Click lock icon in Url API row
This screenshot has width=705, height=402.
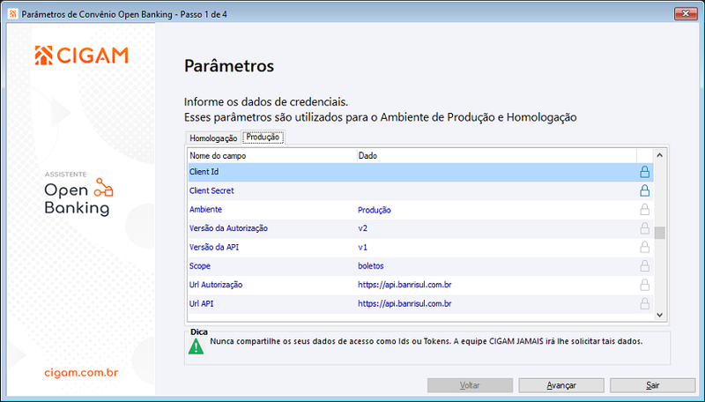pos(644,304)
